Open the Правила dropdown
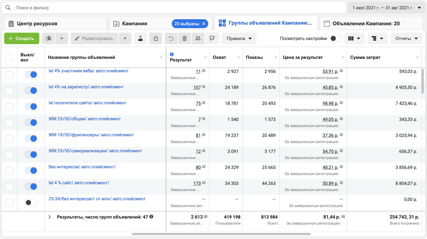Viewport: 427px width, 239px height. pyautogui.click(x=239, y=38)
